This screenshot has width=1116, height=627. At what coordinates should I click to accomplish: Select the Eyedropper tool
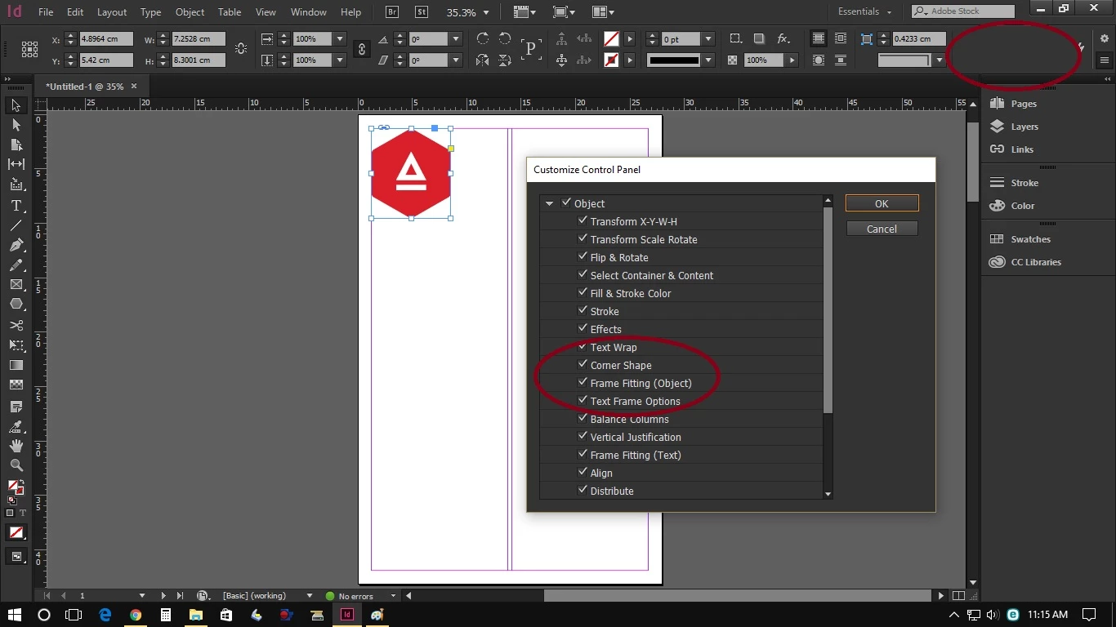tap(16, 426)
